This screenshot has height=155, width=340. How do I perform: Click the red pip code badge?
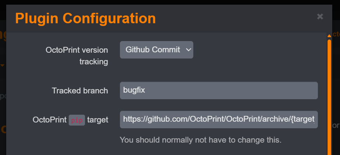pyautogui.click(x=76, y=120)
